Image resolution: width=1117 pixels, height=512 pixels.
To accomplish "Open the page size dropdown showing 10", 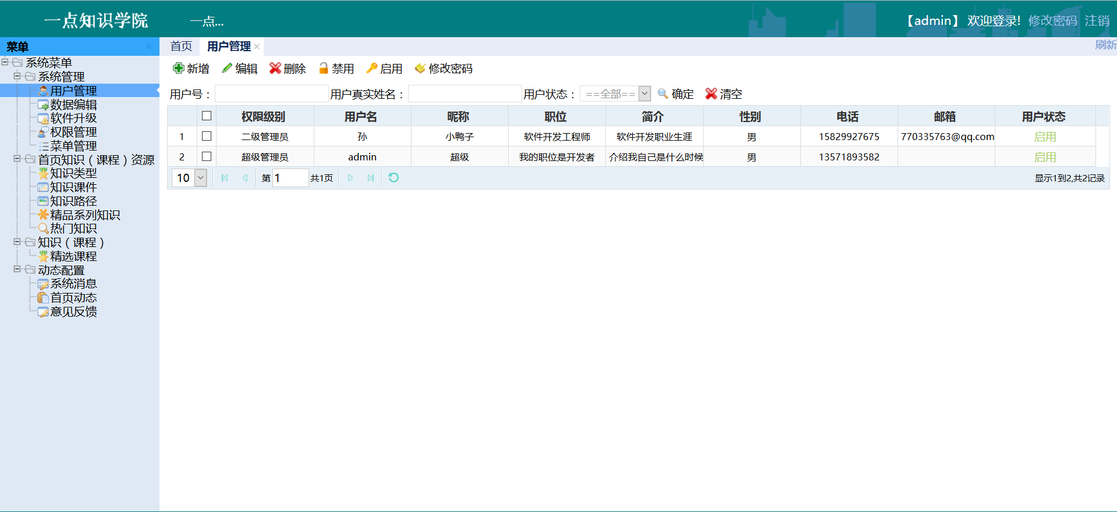I will (x=201, y=178).
